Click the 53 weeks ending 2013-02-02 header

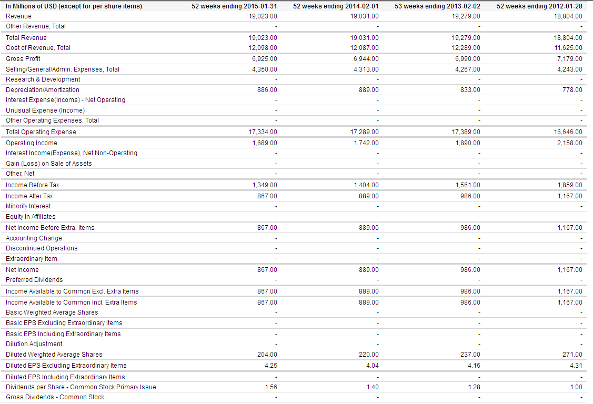click(438, 6)
